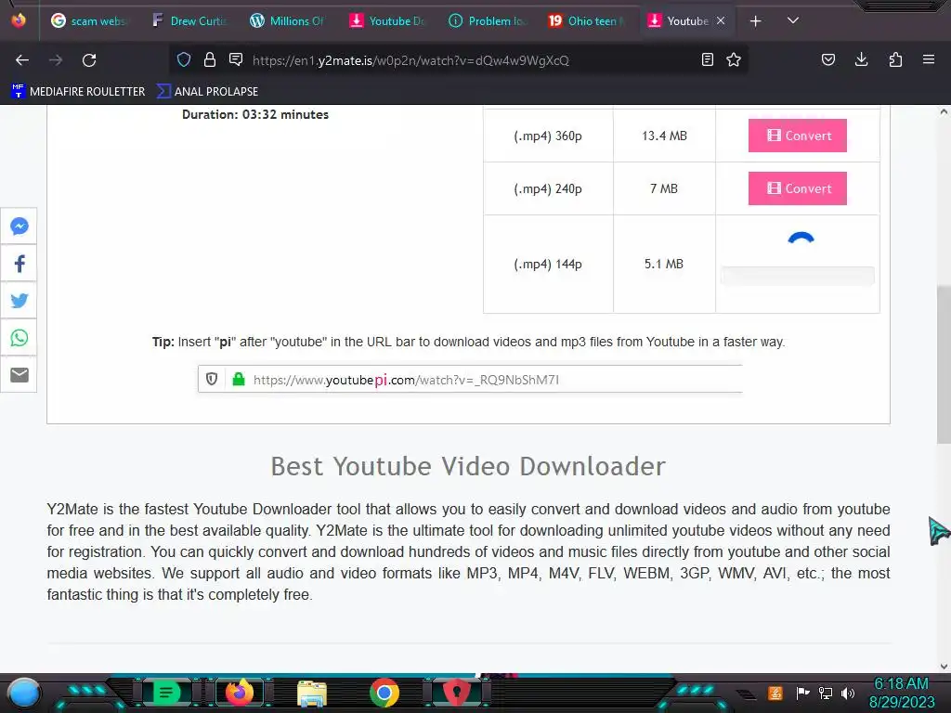Convert the 240p mp4 video
This screenshot has width=951, height=713.
[797, 188]
